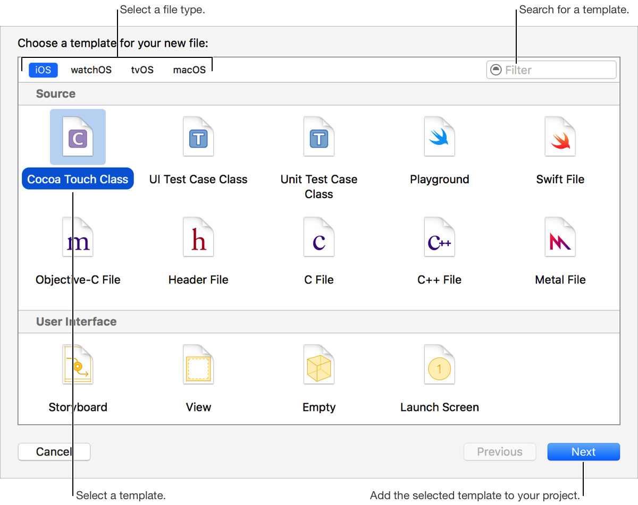
Task: Select the Playground template icon
Action: (x=440, y=137)
